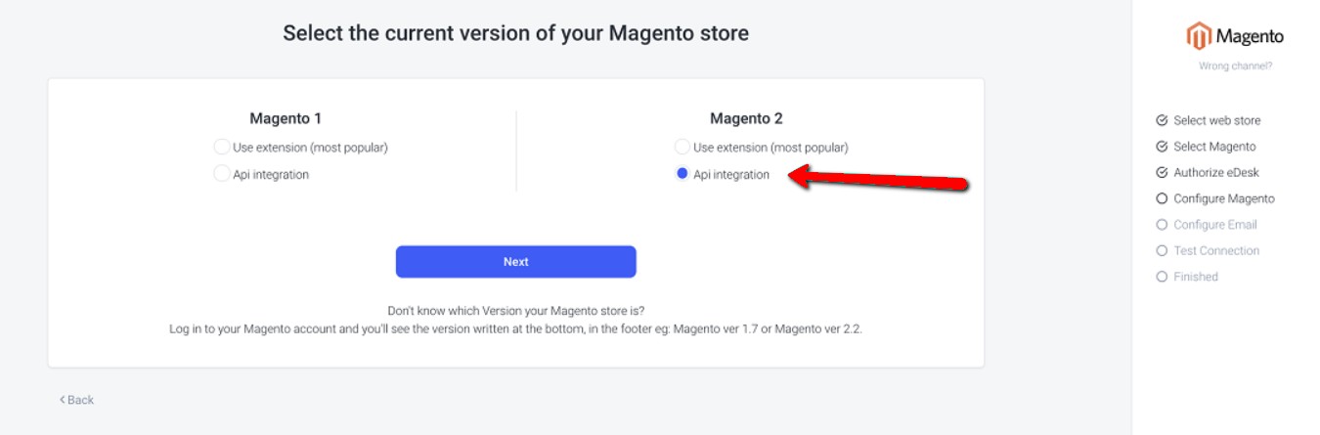The image size is (1320, 435).
Task: Click the Finished step circle
Action: pyautogui.click(x=1162, y=277)
